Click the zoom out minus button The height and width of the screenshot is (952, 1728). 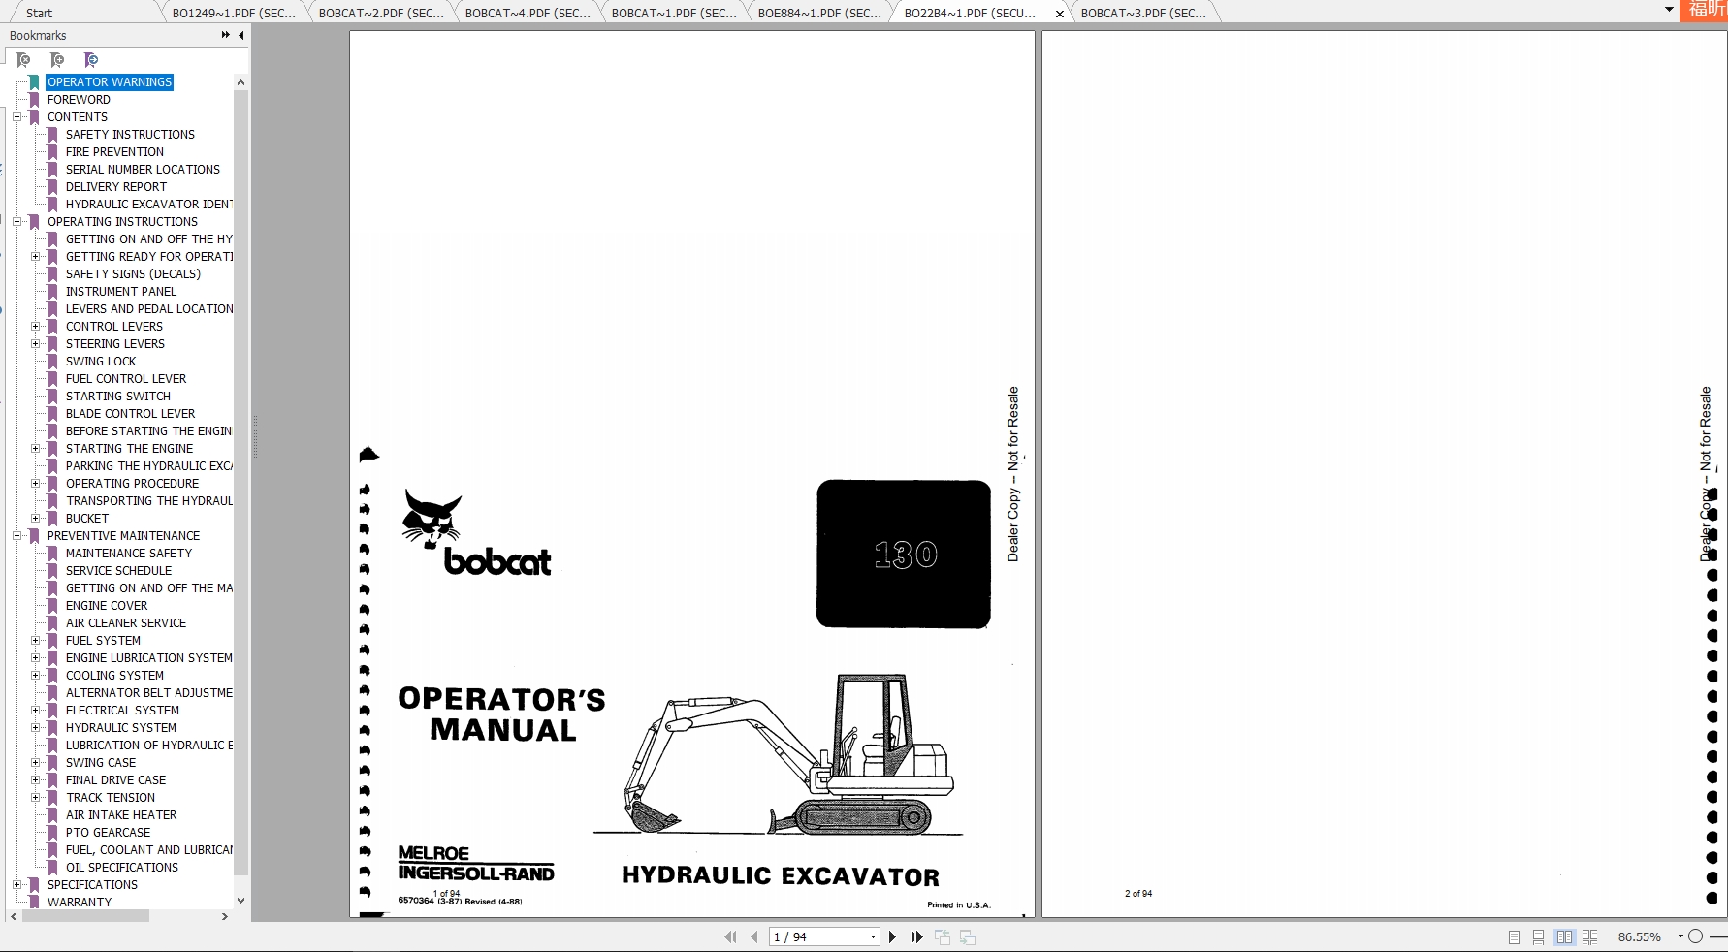point(1695,936)
